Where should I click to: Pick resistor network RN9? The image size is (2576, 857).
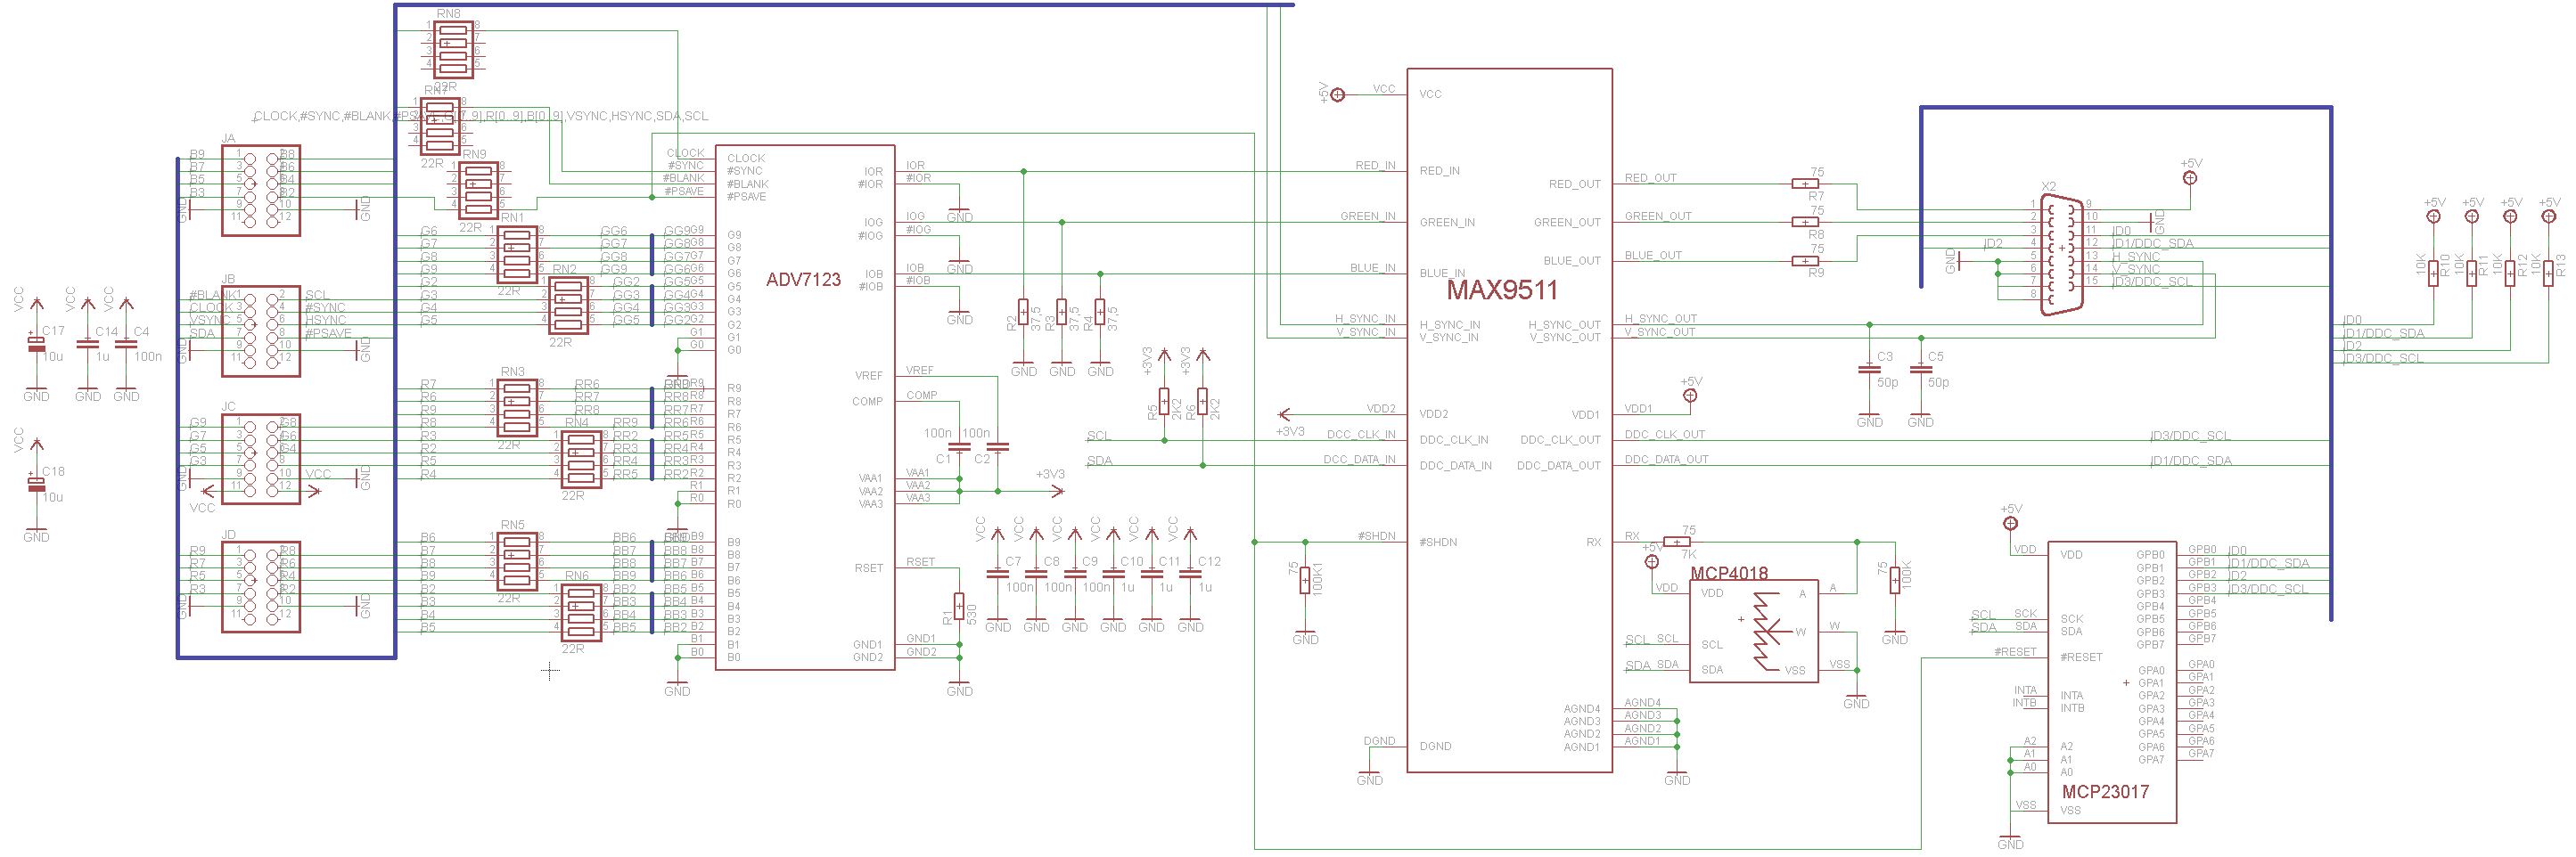479,191
